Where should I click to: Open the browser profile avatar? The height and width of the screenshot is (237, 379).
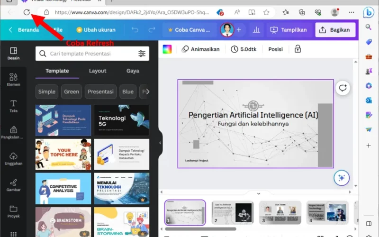point(334,12)
